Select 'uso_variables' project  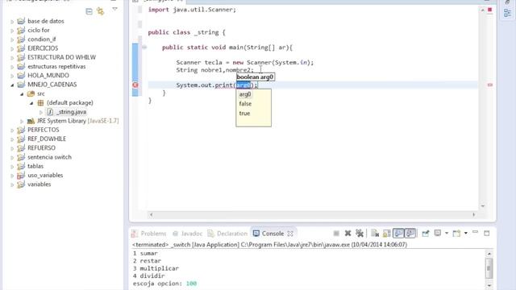(45, 176)
